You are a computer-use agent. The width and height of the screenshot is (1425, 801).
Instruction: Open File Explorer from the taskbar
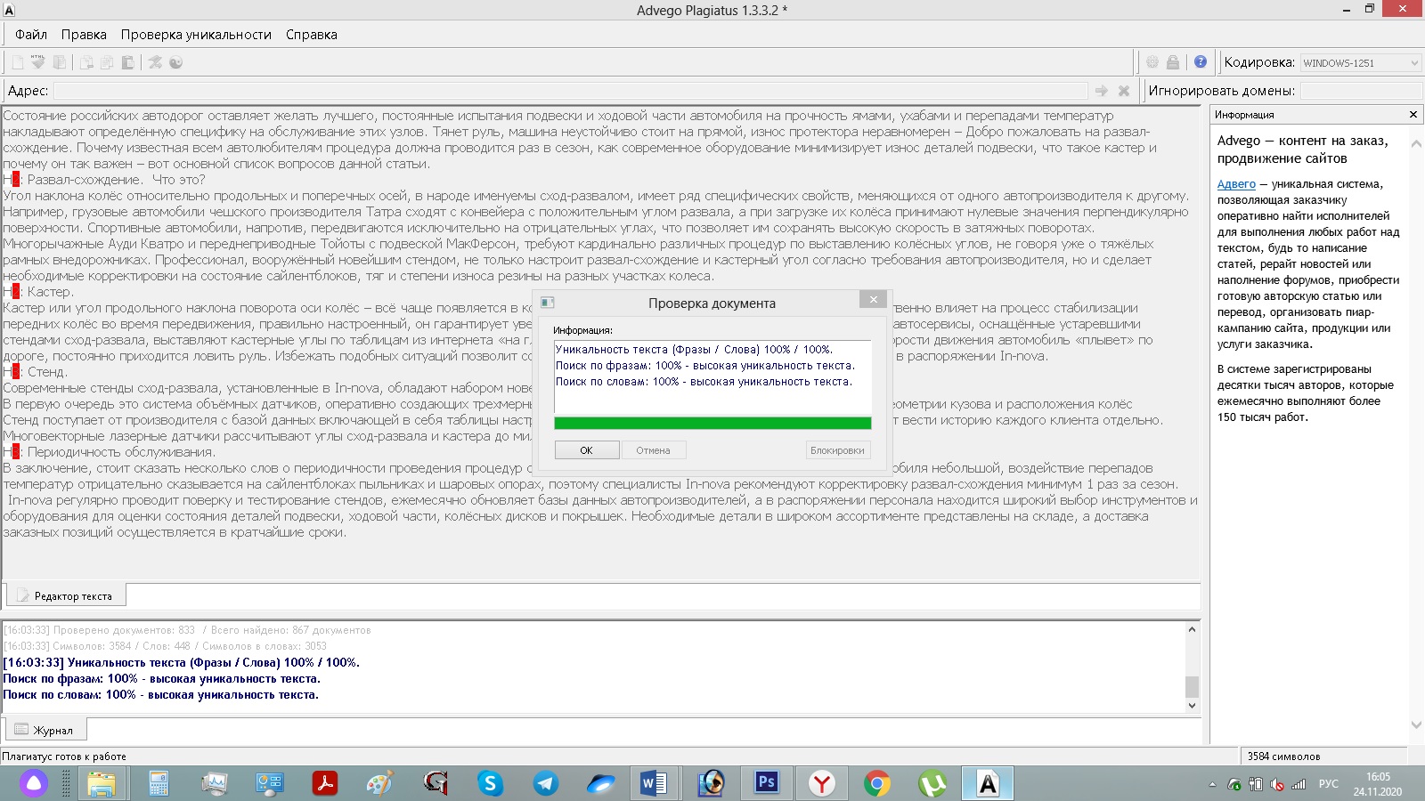pyautogui.click(x=102, y=783)
